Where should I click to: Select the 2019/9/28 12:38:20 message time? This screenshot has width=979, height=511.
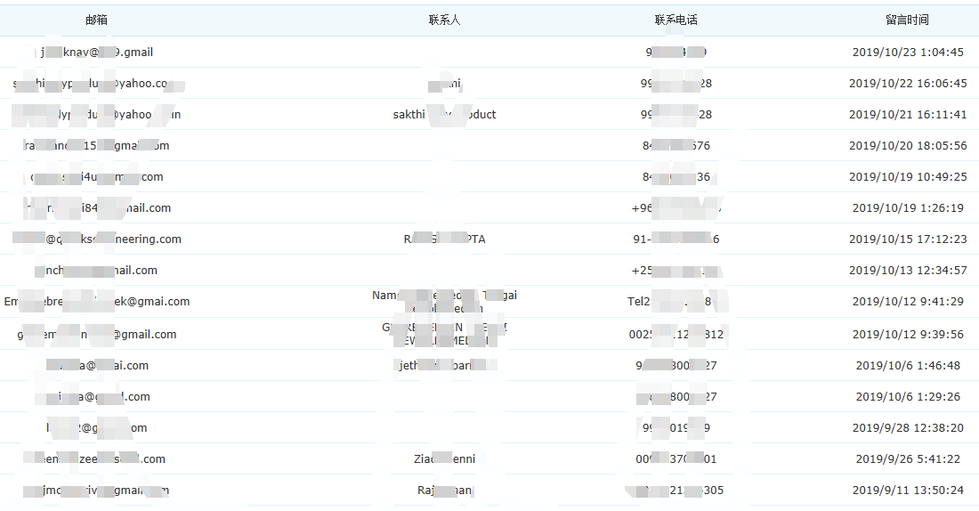tap(907, 428)
